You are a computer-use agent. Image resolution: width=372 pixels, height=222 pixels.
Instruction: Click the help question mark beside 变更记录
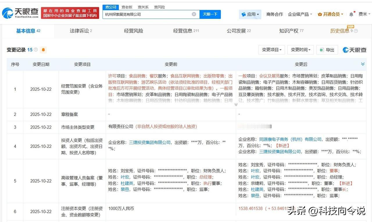pyautogui.click(x=35, y=50)
